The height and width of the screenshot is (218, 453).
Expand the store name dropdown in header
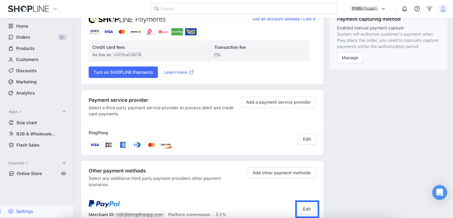tap(383, 9)
